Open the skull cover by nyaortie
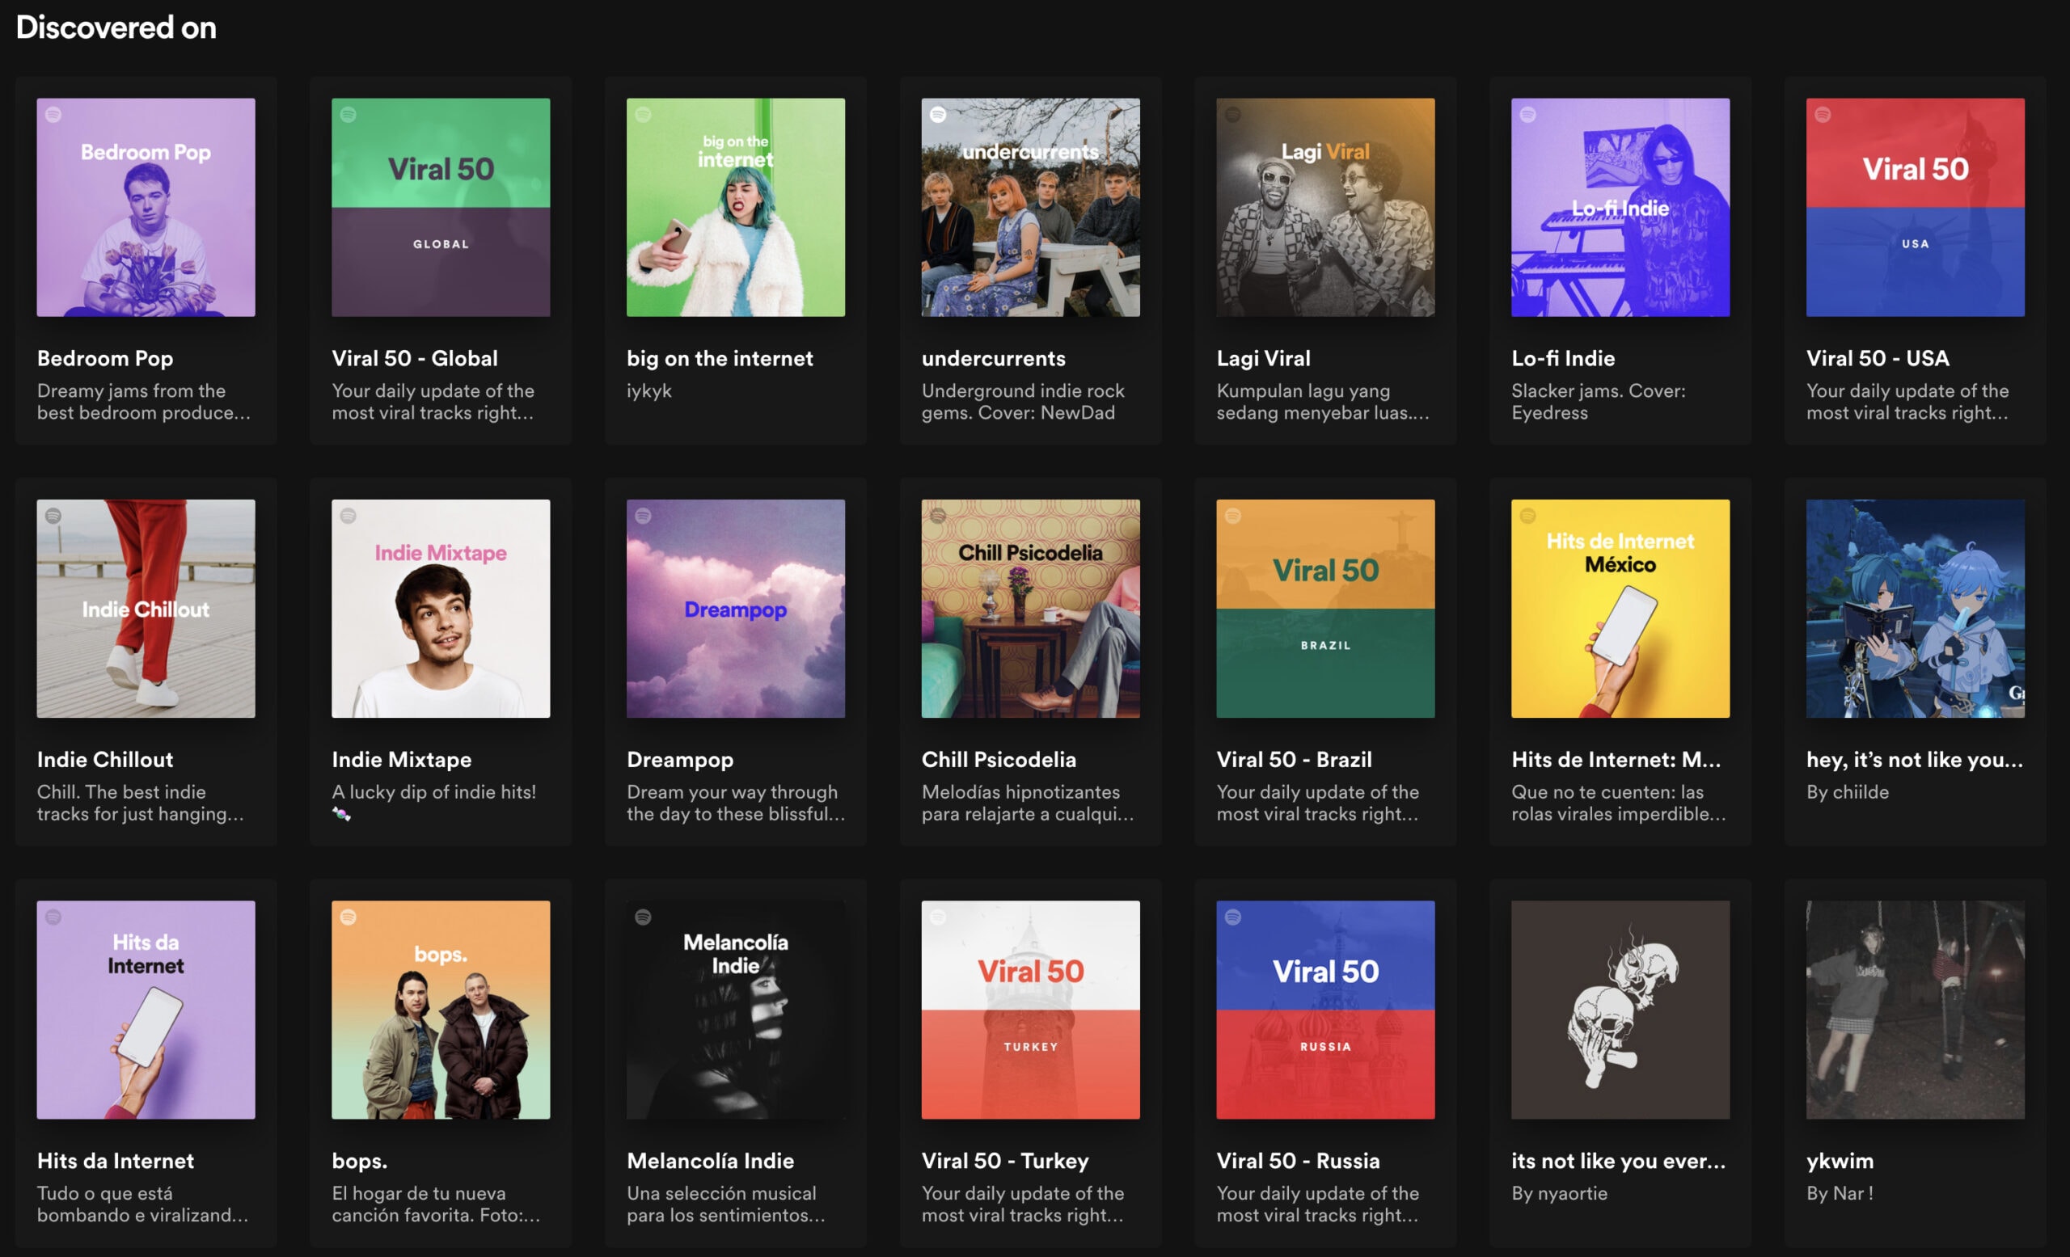This screenshot has width=2070, height=1257. point(1620,1010)
